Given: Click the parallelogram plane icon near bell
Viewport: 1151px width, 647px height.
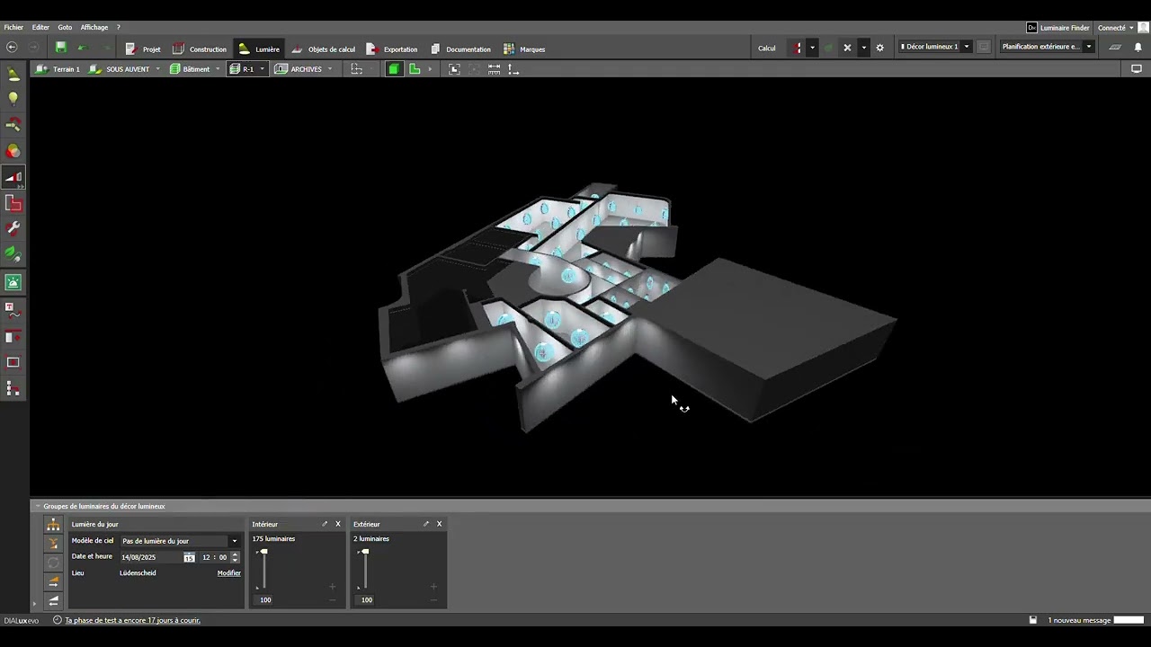Looking at the screenshot, I should point(1115,48).
